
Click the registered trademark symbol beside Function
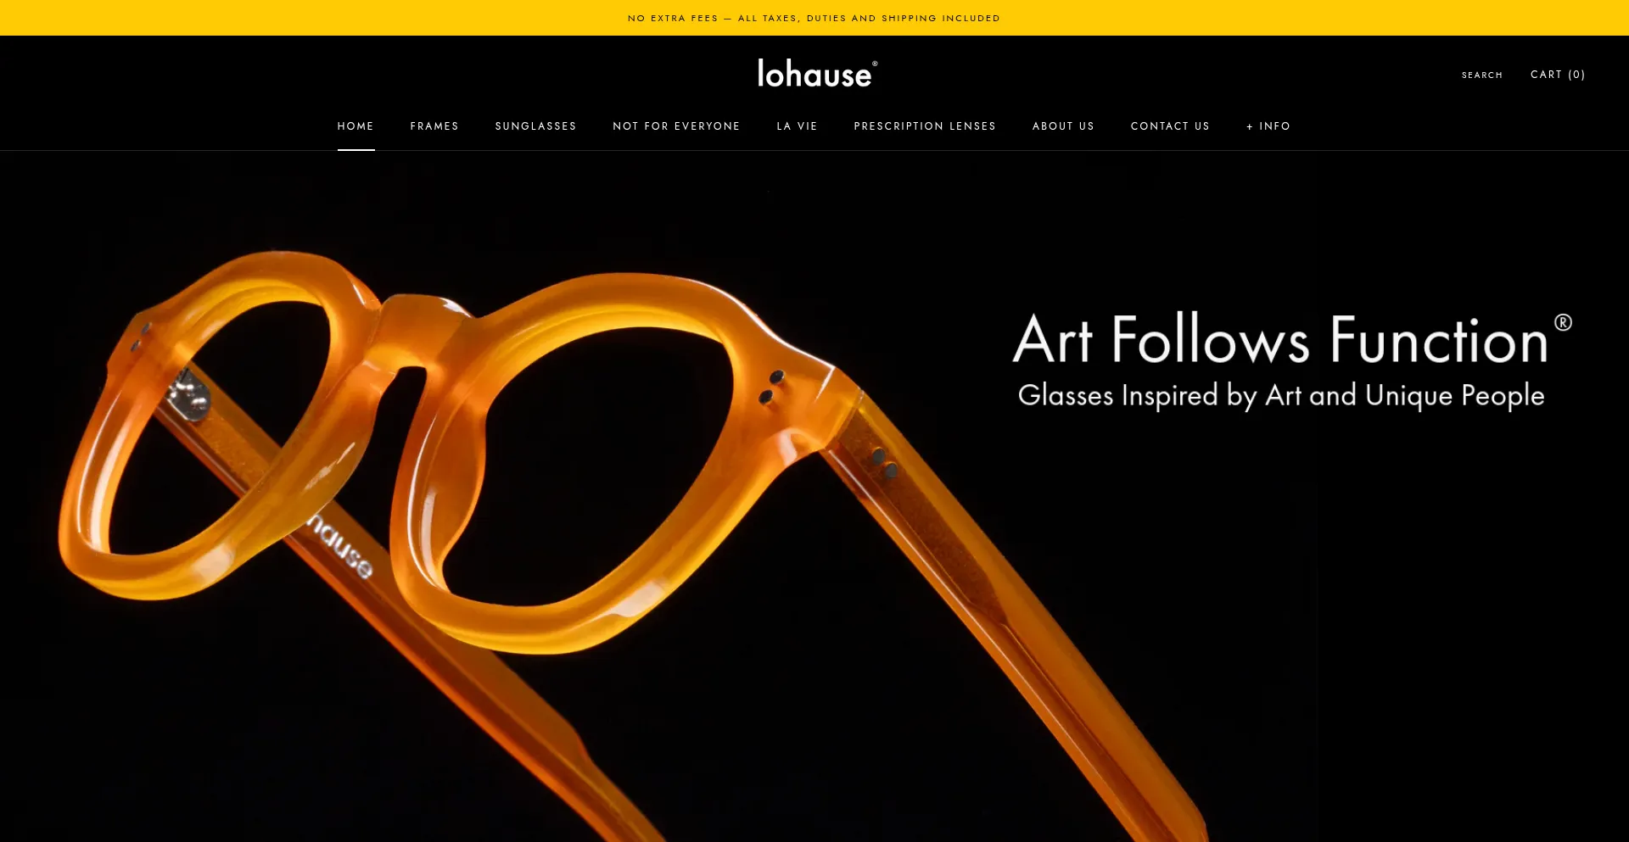(x=1563, y=322)
